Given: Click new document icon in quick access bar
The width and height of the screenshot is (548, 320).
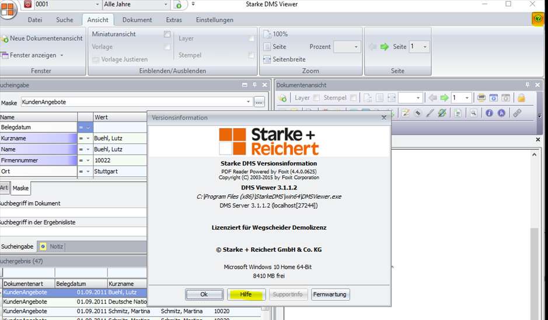Looking at the screenshot, I should click(x=178, y=5).
